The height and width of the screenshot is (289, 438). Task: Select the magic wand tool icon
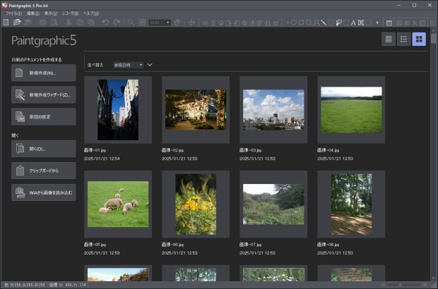coord(323,23)
